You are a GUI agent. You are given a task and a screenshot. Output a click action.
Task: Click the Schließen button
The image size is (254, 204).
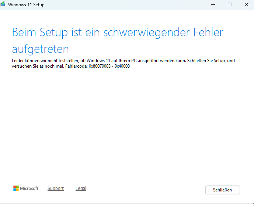coord(222,190)
